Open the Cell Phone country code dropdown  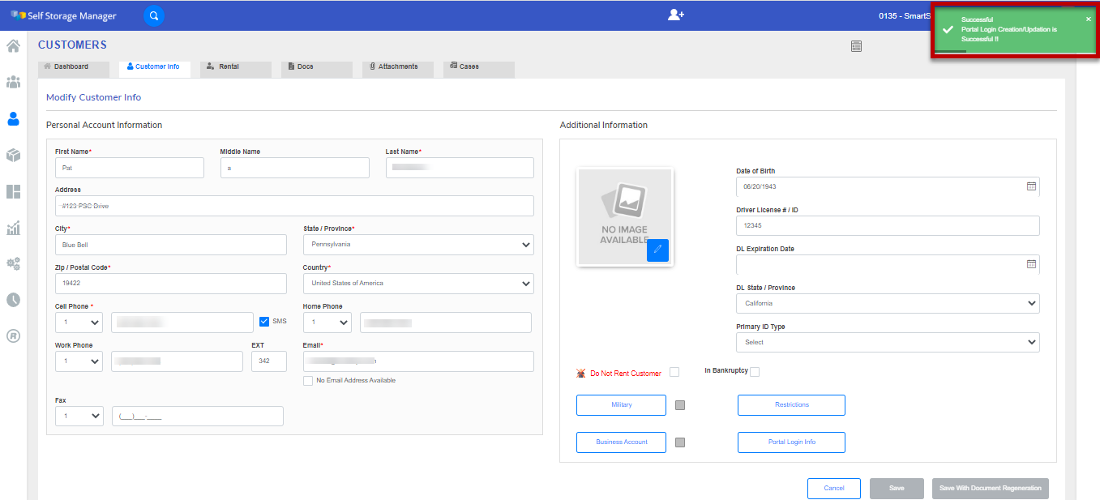[79, 323]
